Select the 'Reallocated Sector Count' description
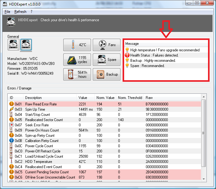This screenshot has height=189, width=216. tap(44, 120)
